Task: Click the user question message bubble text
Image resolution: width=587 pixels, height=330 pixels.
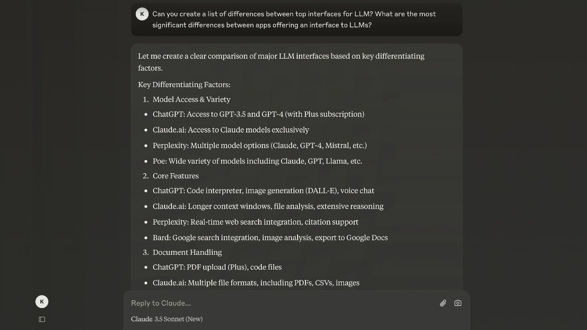Action: pyautogui.click(x=293, y=19)
